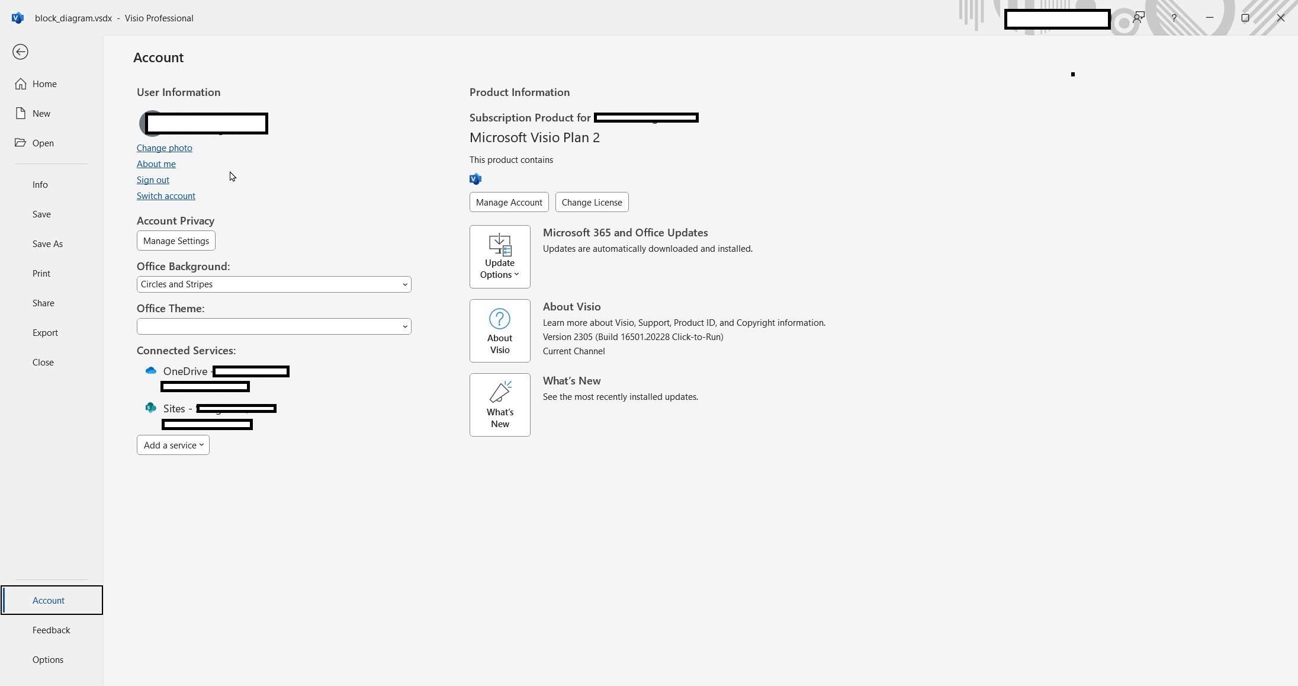The width and height of the screenshot is (1298, 686).
Task: Open the About me link
Action: [156, 164]
